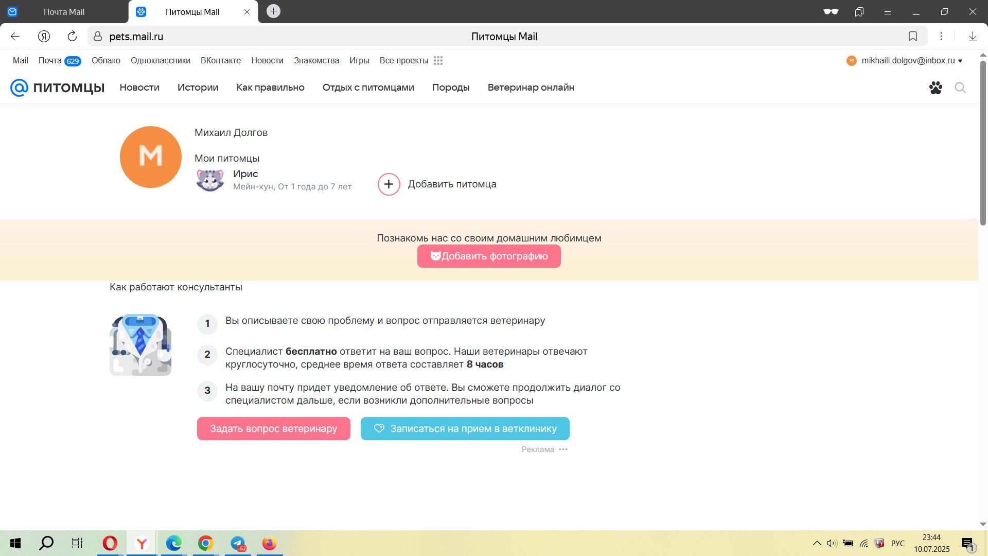This screenshot has height=556, width=988.
Task: Open Firefox from the taskbar
Action: tap(269, 543)
